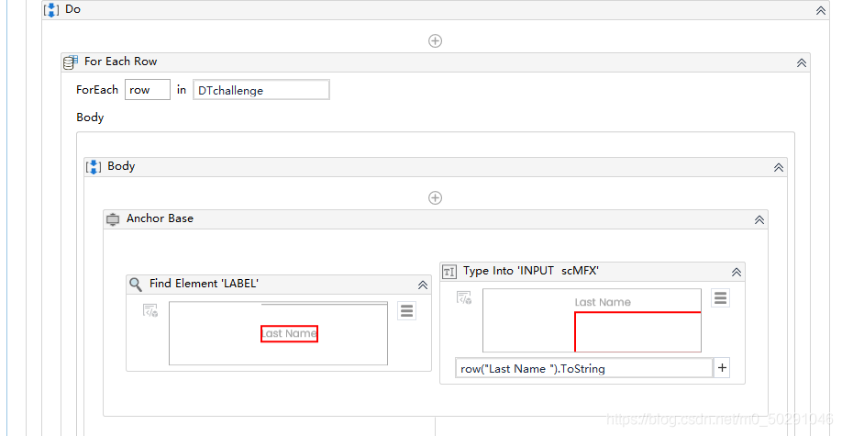Image resolution: width=842 pixels, height=436 pixels.
Task: Click the Do sequence icon
Action: (51, 10)
